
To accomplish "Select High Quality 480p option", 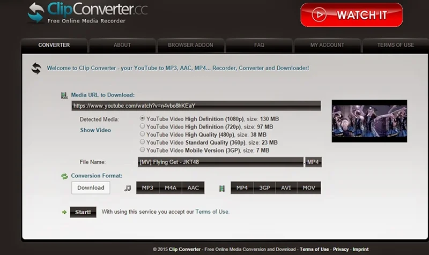I will [x=142, y=134].
